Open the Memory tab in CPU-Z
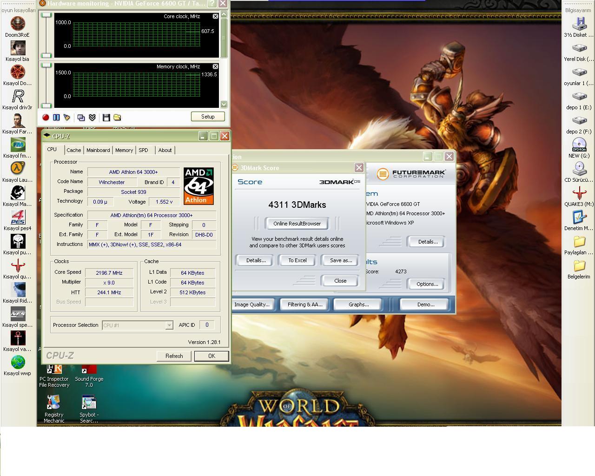The image size is (595, 476). click(124, 150)
